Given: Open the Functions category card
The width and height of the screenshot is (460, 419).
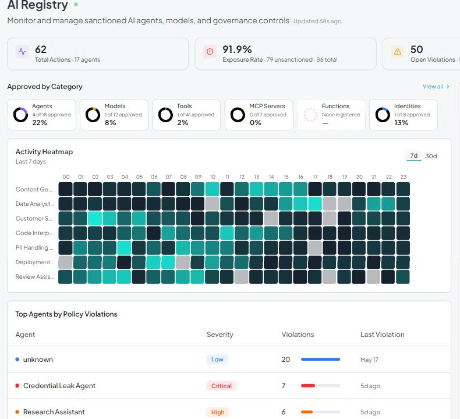Looking at the screenshot, I should (331, 115).
